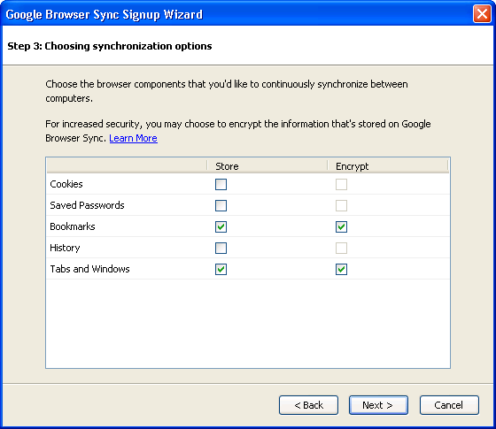This screenshot has width=496, height=429.
Task: Toggle Encrypt checkbox for Saved Passwords
Action: [341, 205]
